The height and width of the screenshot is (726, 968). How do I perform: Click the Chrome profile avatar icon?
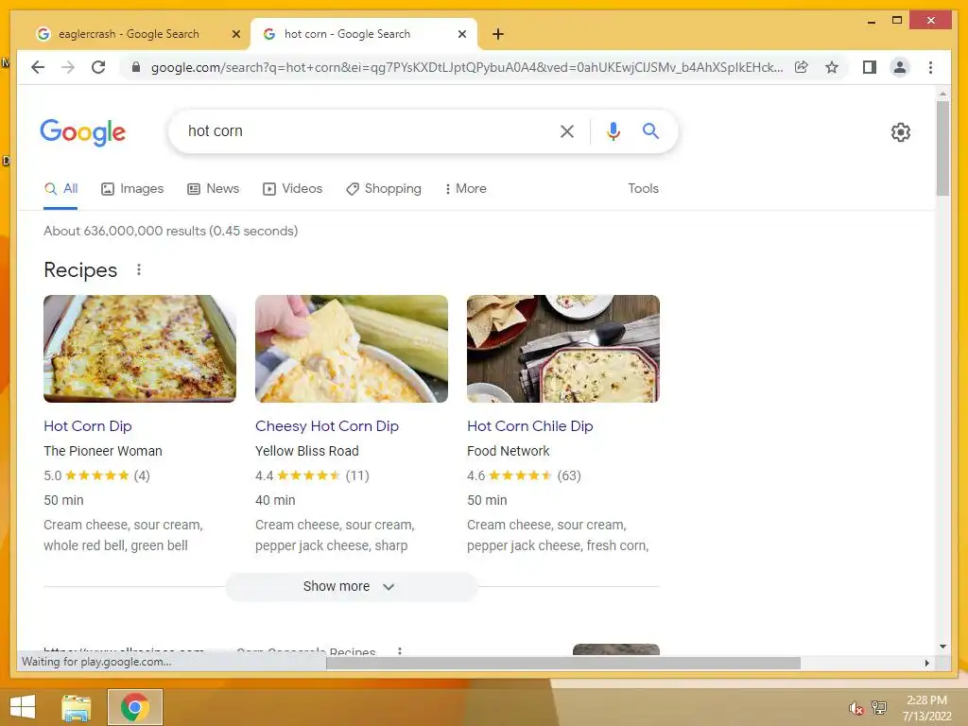(x=900, y=67)
